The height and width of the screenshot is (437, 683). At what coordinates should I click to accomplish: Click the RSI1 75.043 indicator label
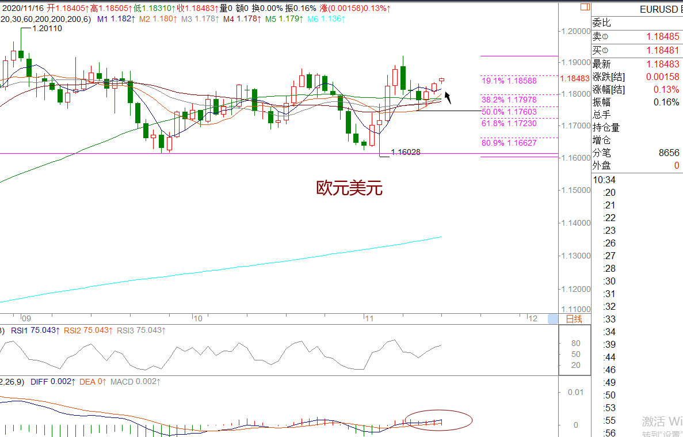[x=35, y=330]
